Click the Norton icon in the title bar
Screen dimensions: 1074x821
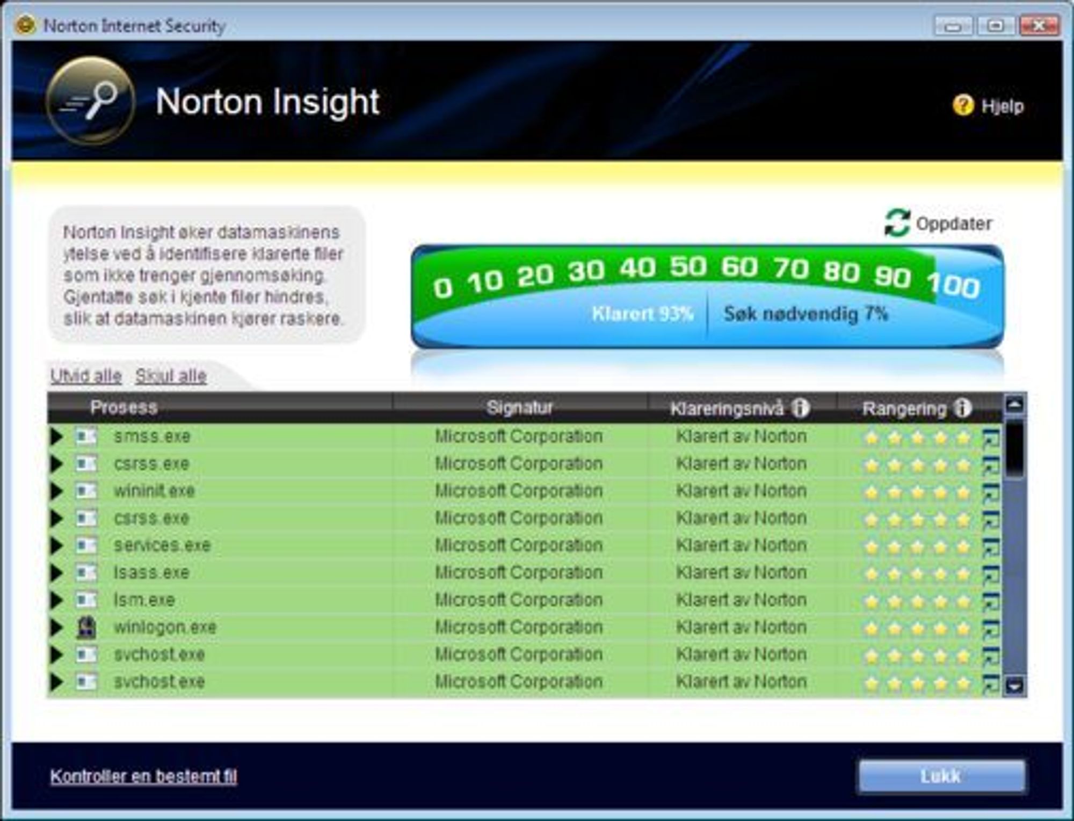[25, 25]
